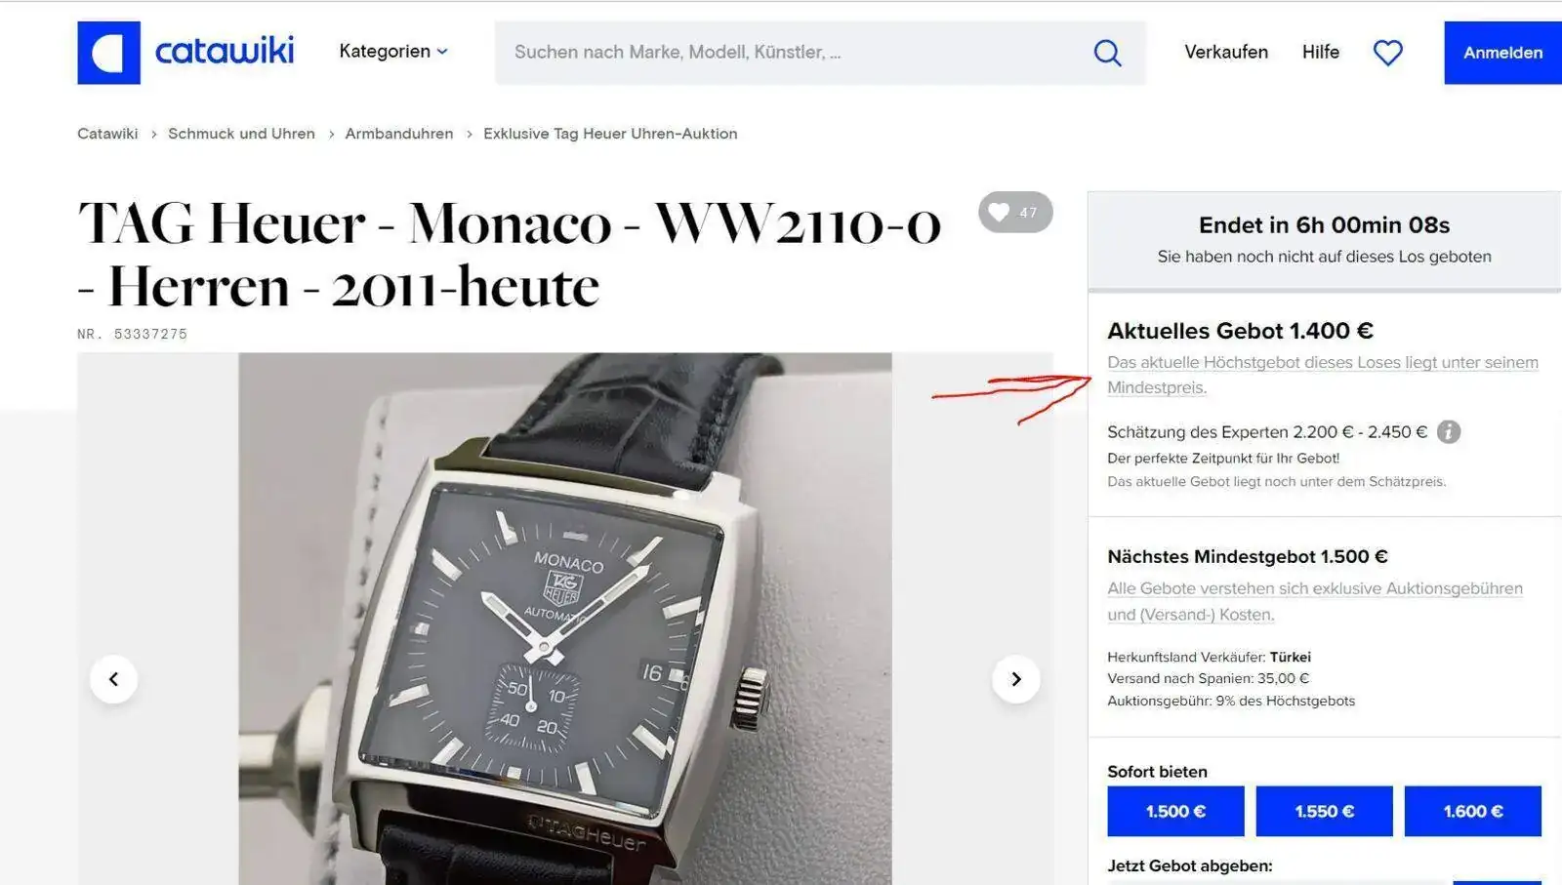
Task: Toggle the 47-likes heart favorite button
Action: coord(1015,213)
